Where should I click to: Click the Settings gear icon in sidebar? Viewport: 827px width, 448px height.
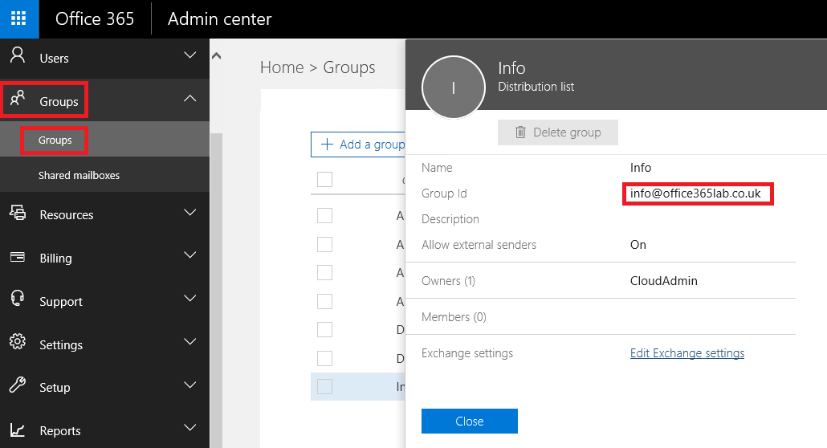pos(18,341)
